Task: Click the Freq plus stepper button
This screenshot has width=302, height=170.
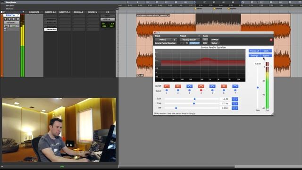Action: [236, 103]
